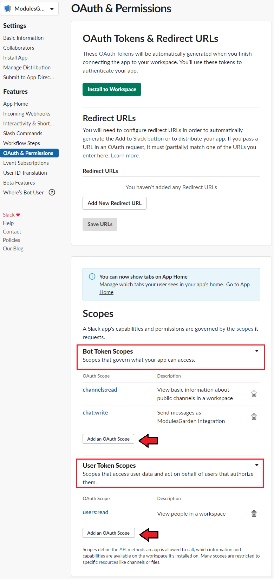Screen dimensions: 274x579
Task: Open Interactivity & Shortcuts page
Action: click(28, 123)
